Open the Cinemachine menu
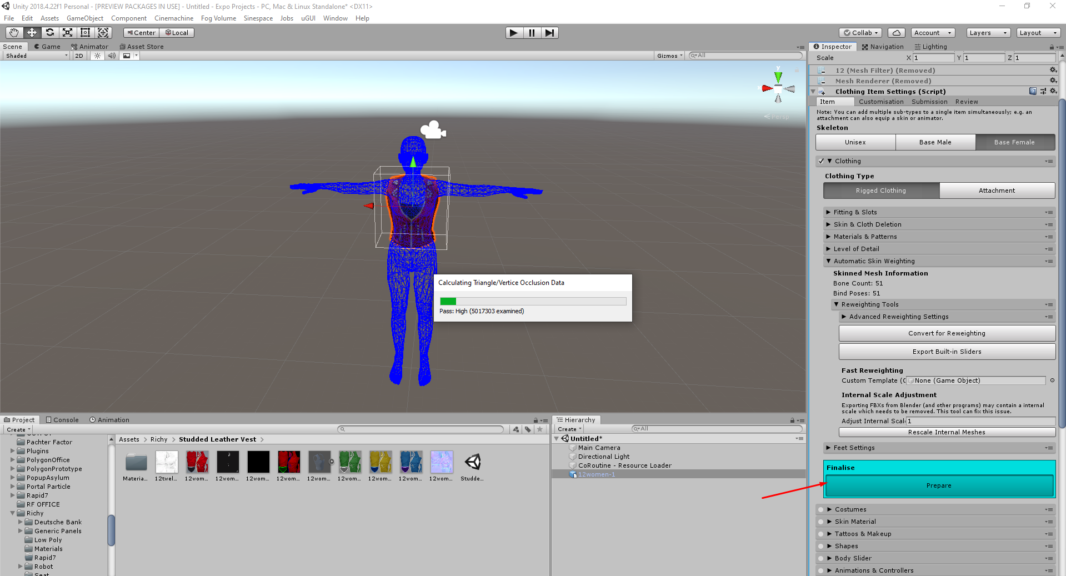Viewport: 1066px width, 576px height. coord(173,18)
